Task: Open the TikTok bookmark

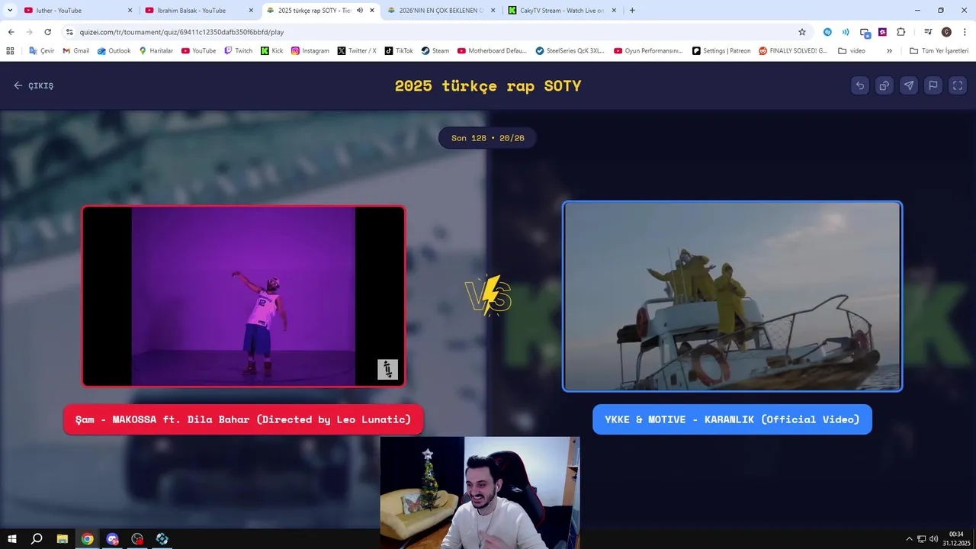Action: point(399,51)
